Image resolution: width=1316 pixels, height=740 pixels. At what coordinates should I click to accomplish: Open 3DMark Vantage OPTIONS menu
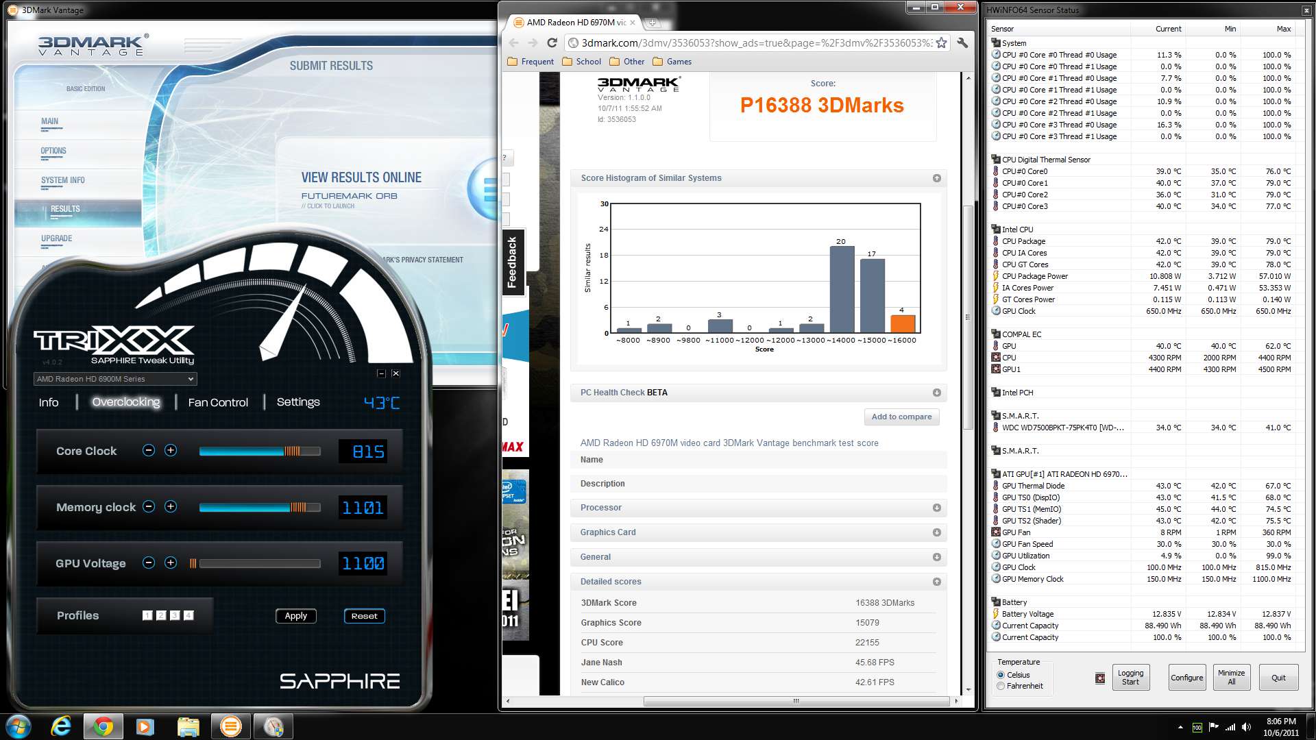point(53,151)
